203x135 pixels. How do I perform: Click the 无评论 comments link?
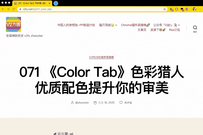coord(128,103)
